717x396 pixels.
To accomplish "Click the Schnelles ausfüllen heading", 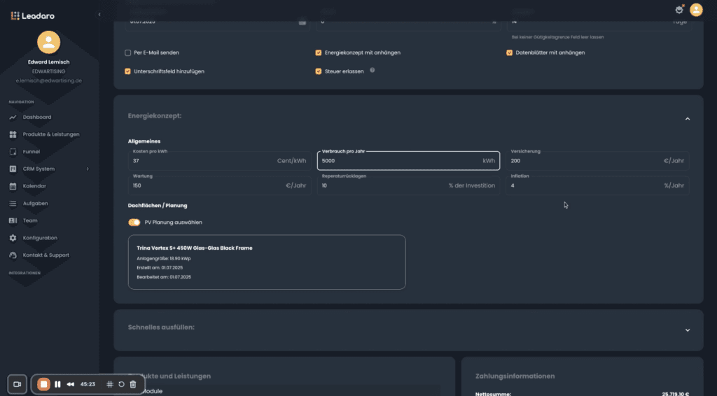I will pyautogui.click(x=161, y=327).
